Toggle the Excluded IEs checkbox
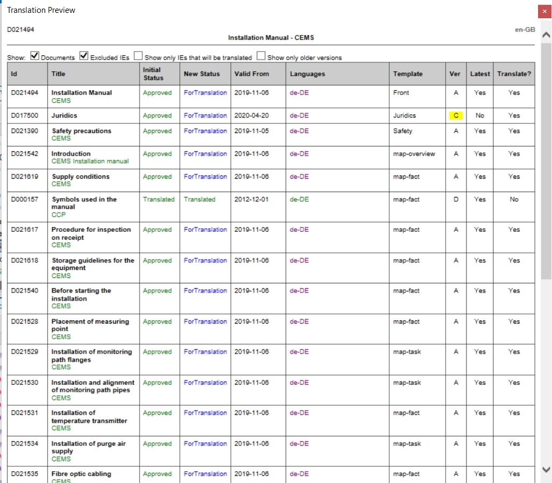The height and width of the screenshot is (483, 552). pos(84,56)
